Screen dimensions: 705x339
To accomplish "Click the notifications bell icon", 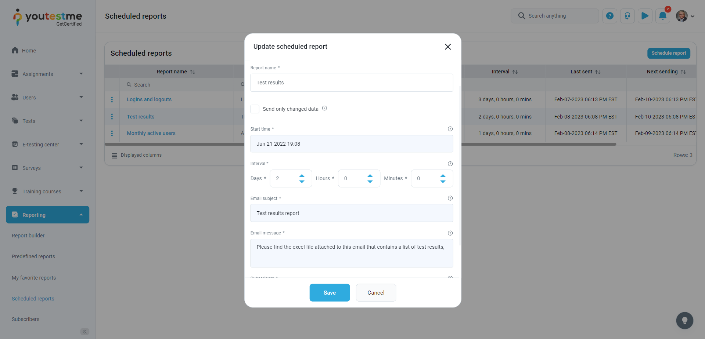I will point(662,16).
